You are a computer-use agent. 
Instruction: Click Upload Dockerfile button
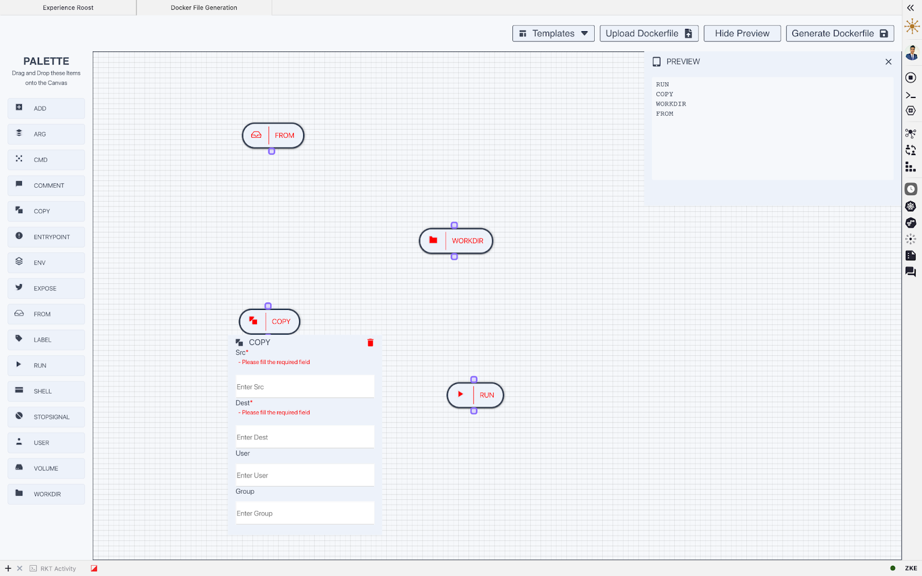point(649,33)
